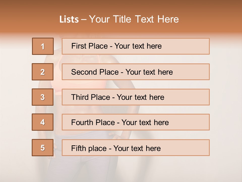Click the Fourth Place text bar
The width and height of the screenshot is (242, 182).
[136, 122]
